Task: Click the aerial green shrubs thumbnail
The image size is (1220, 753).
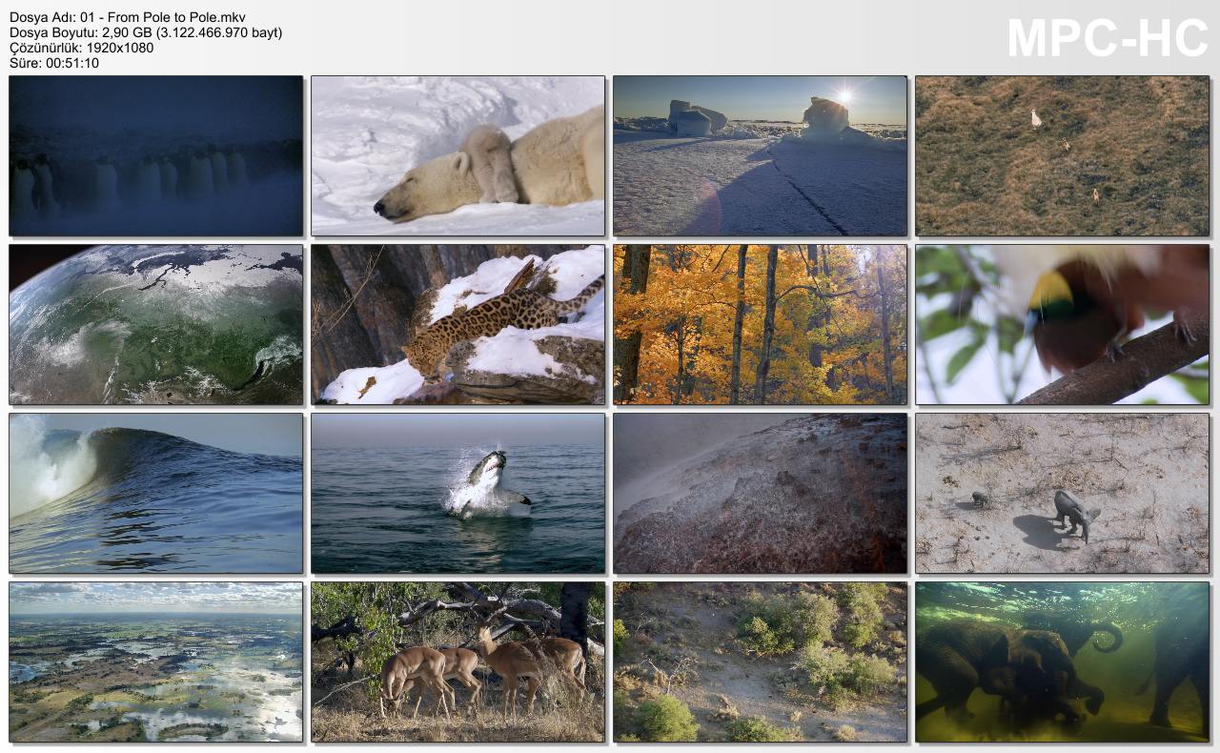Action: [760, 661]
